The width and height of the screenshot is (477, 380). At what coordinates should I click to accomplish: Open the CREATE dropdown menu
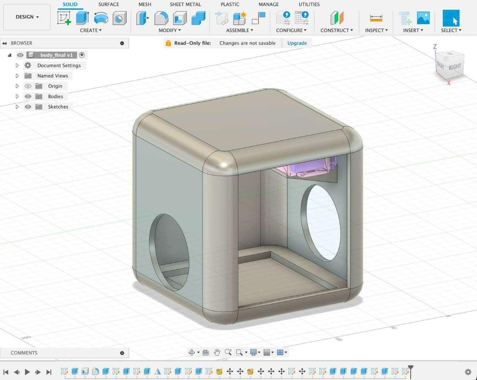click(91, 30)
